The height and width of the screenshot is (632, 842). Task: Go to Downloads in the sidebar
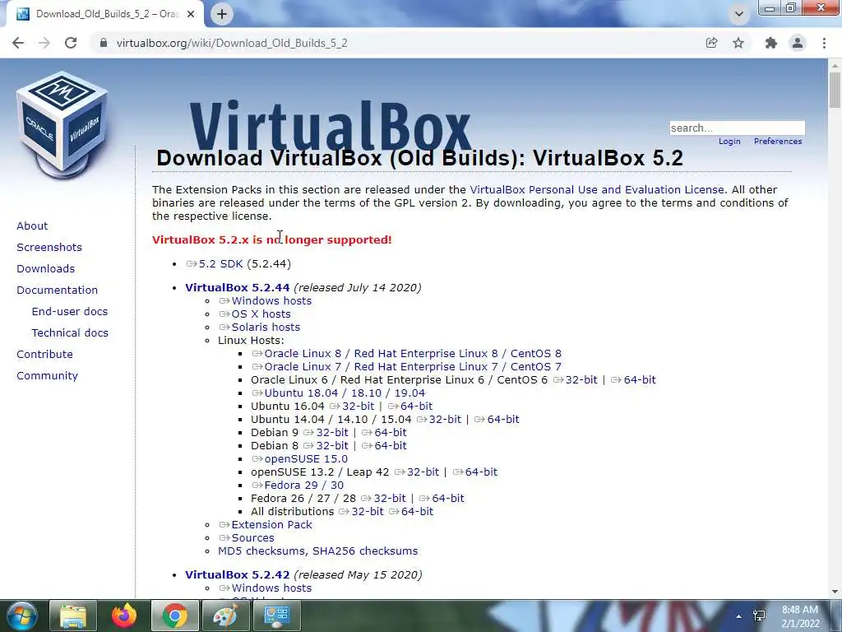pyautogui.click(x=46, y=269)
